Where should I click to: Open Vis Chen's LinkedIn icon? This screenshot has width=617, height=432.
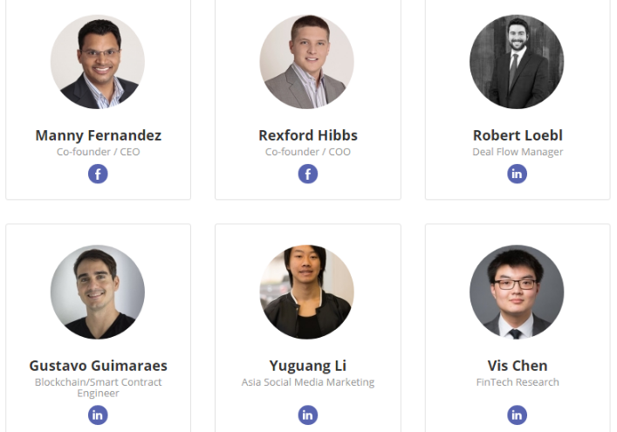pyautogui.click(x=517, y=415)
